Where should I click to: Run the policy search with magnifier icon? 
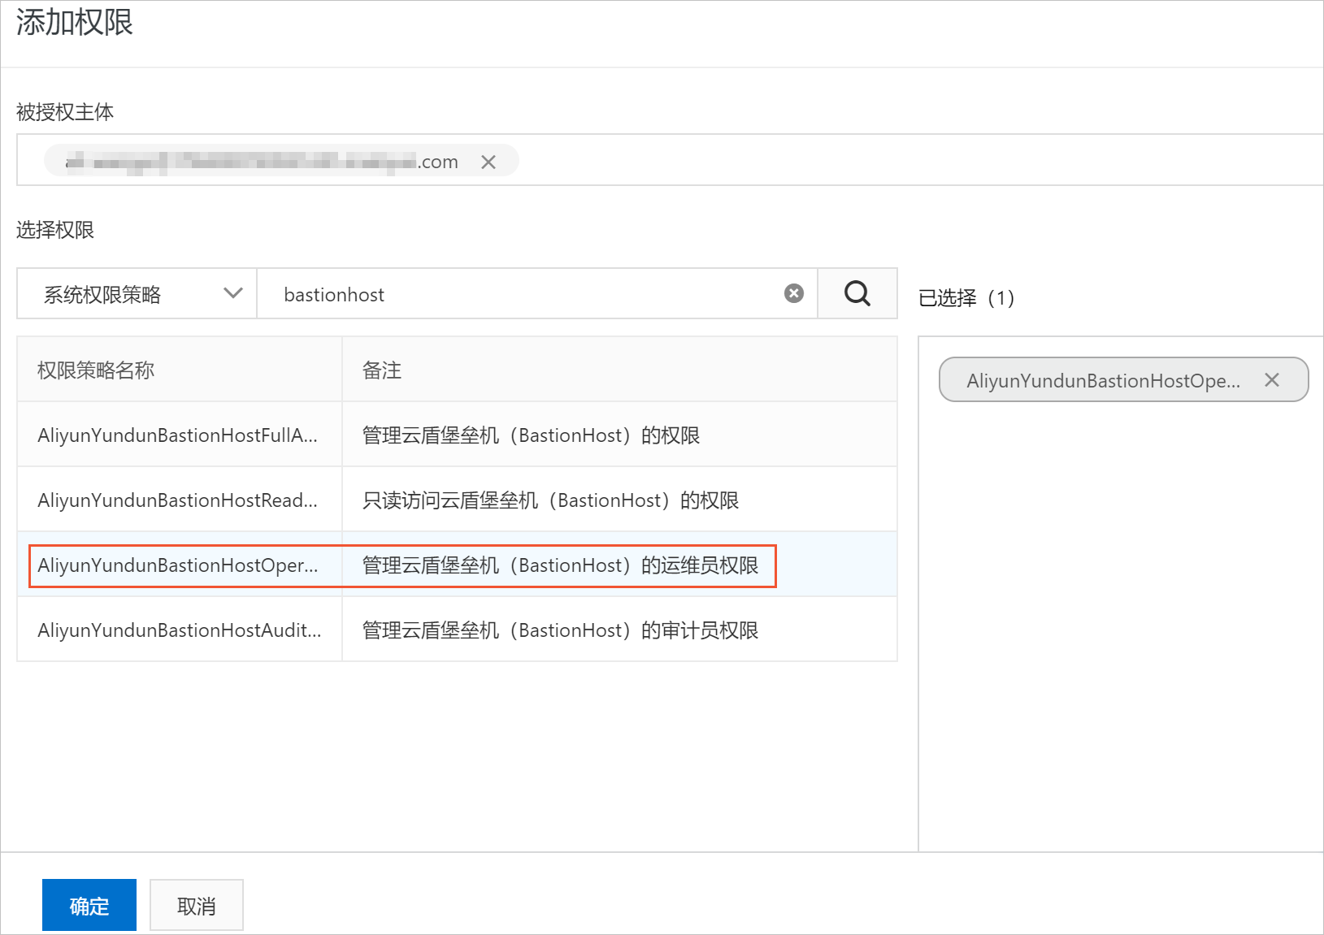pos(857,293)
